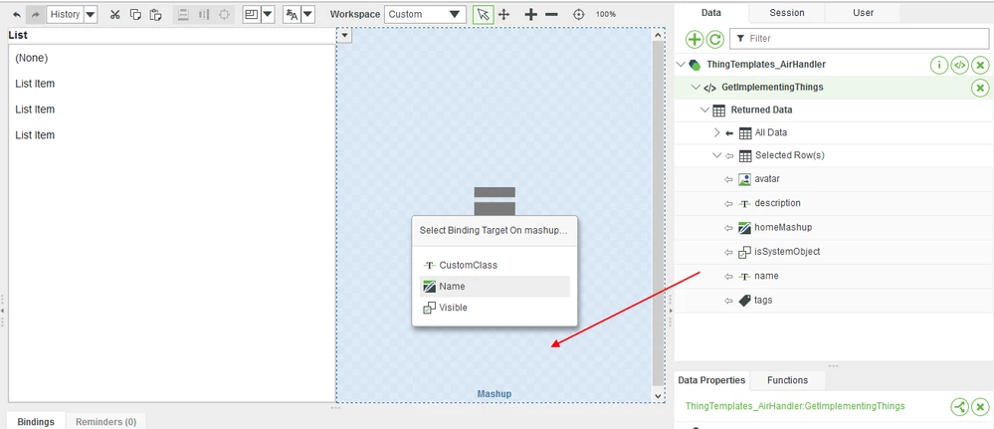The height and width of the screenshot is (429, 994).
Task: Cut the selected widget
Action: (114, 14)
